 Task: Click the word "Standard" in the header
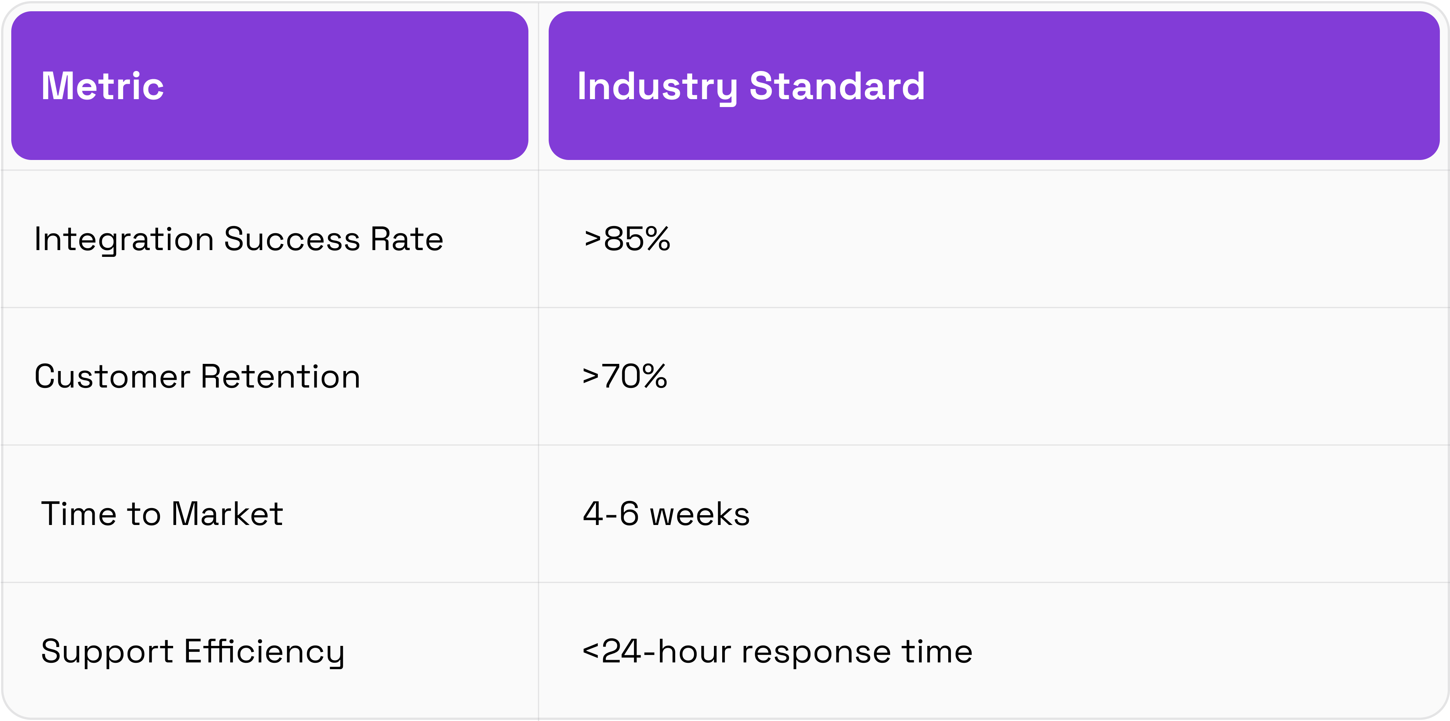(837, 86)
